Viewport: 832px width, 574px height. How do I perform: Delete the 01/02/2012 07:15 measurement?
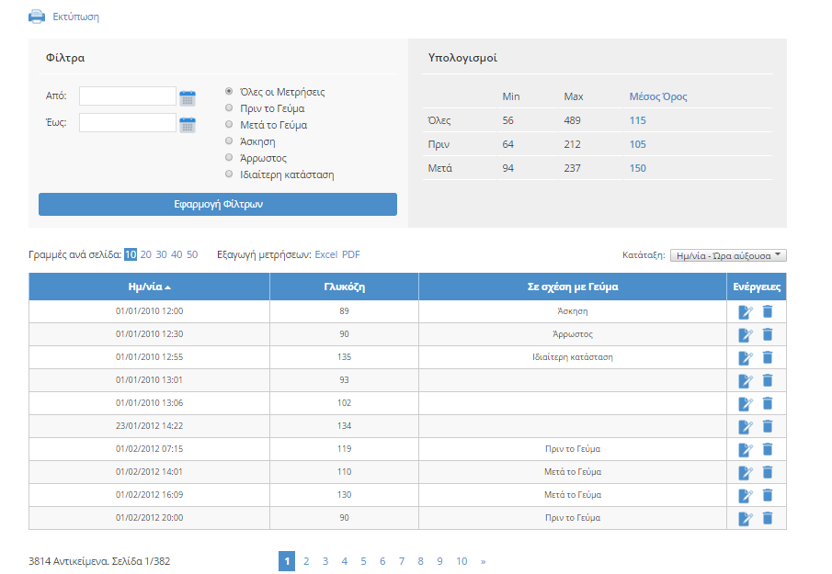tap(768, 449)
